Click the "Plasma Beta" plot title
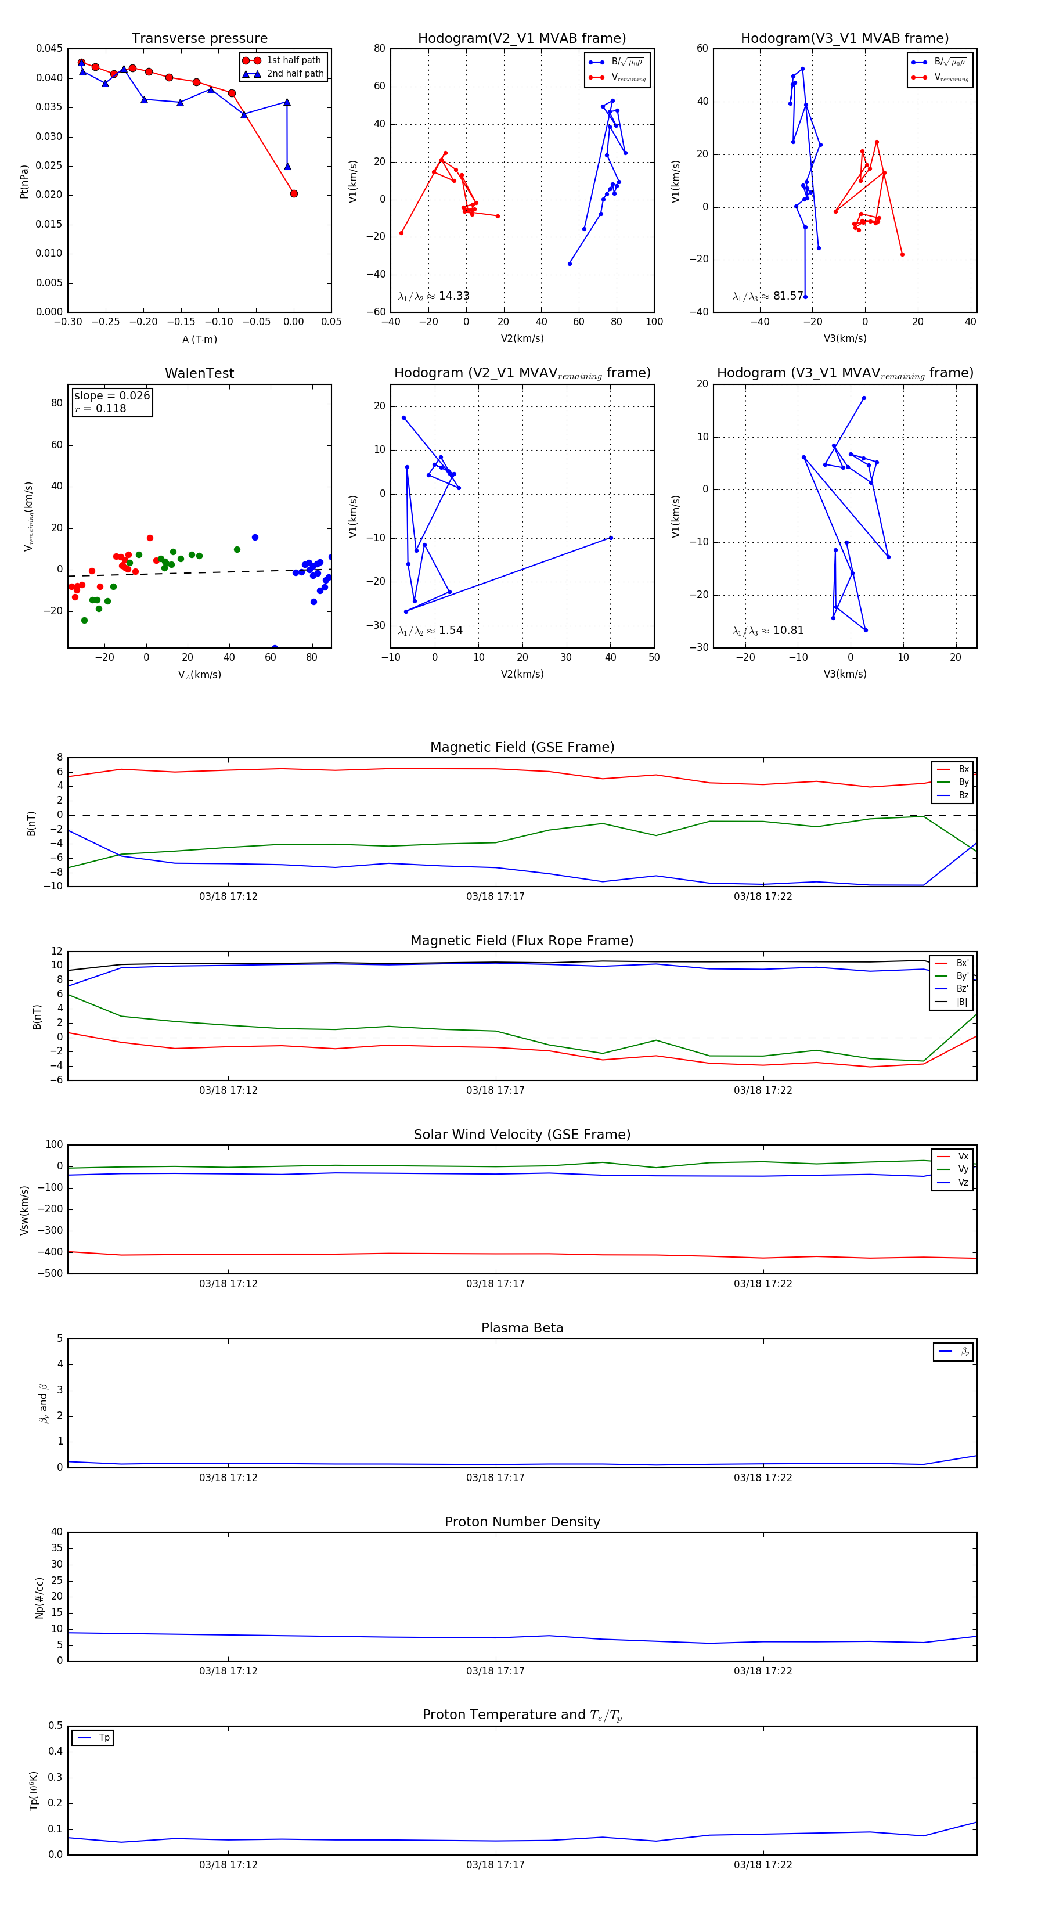1045x1916 pixels. click(x=522, y=1328)
